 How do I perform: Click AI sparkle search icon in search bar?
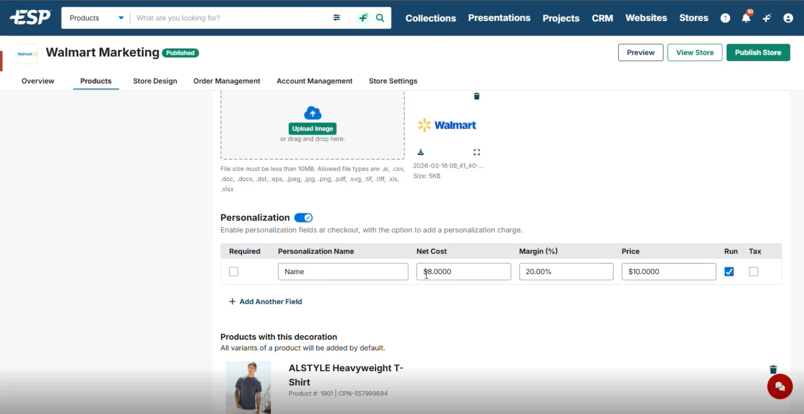pos(363,18)
